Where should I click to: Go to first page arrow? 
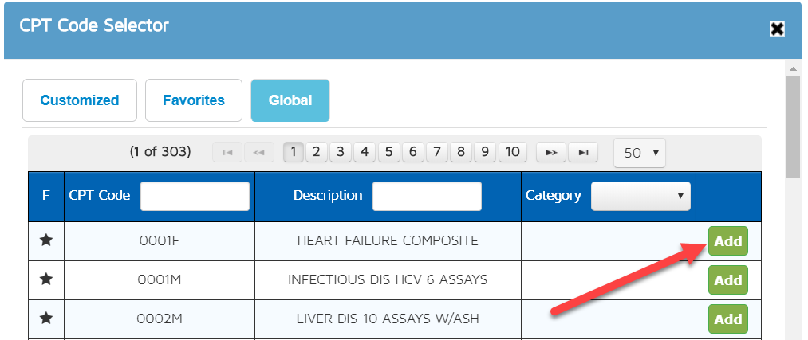coord(227,152)
